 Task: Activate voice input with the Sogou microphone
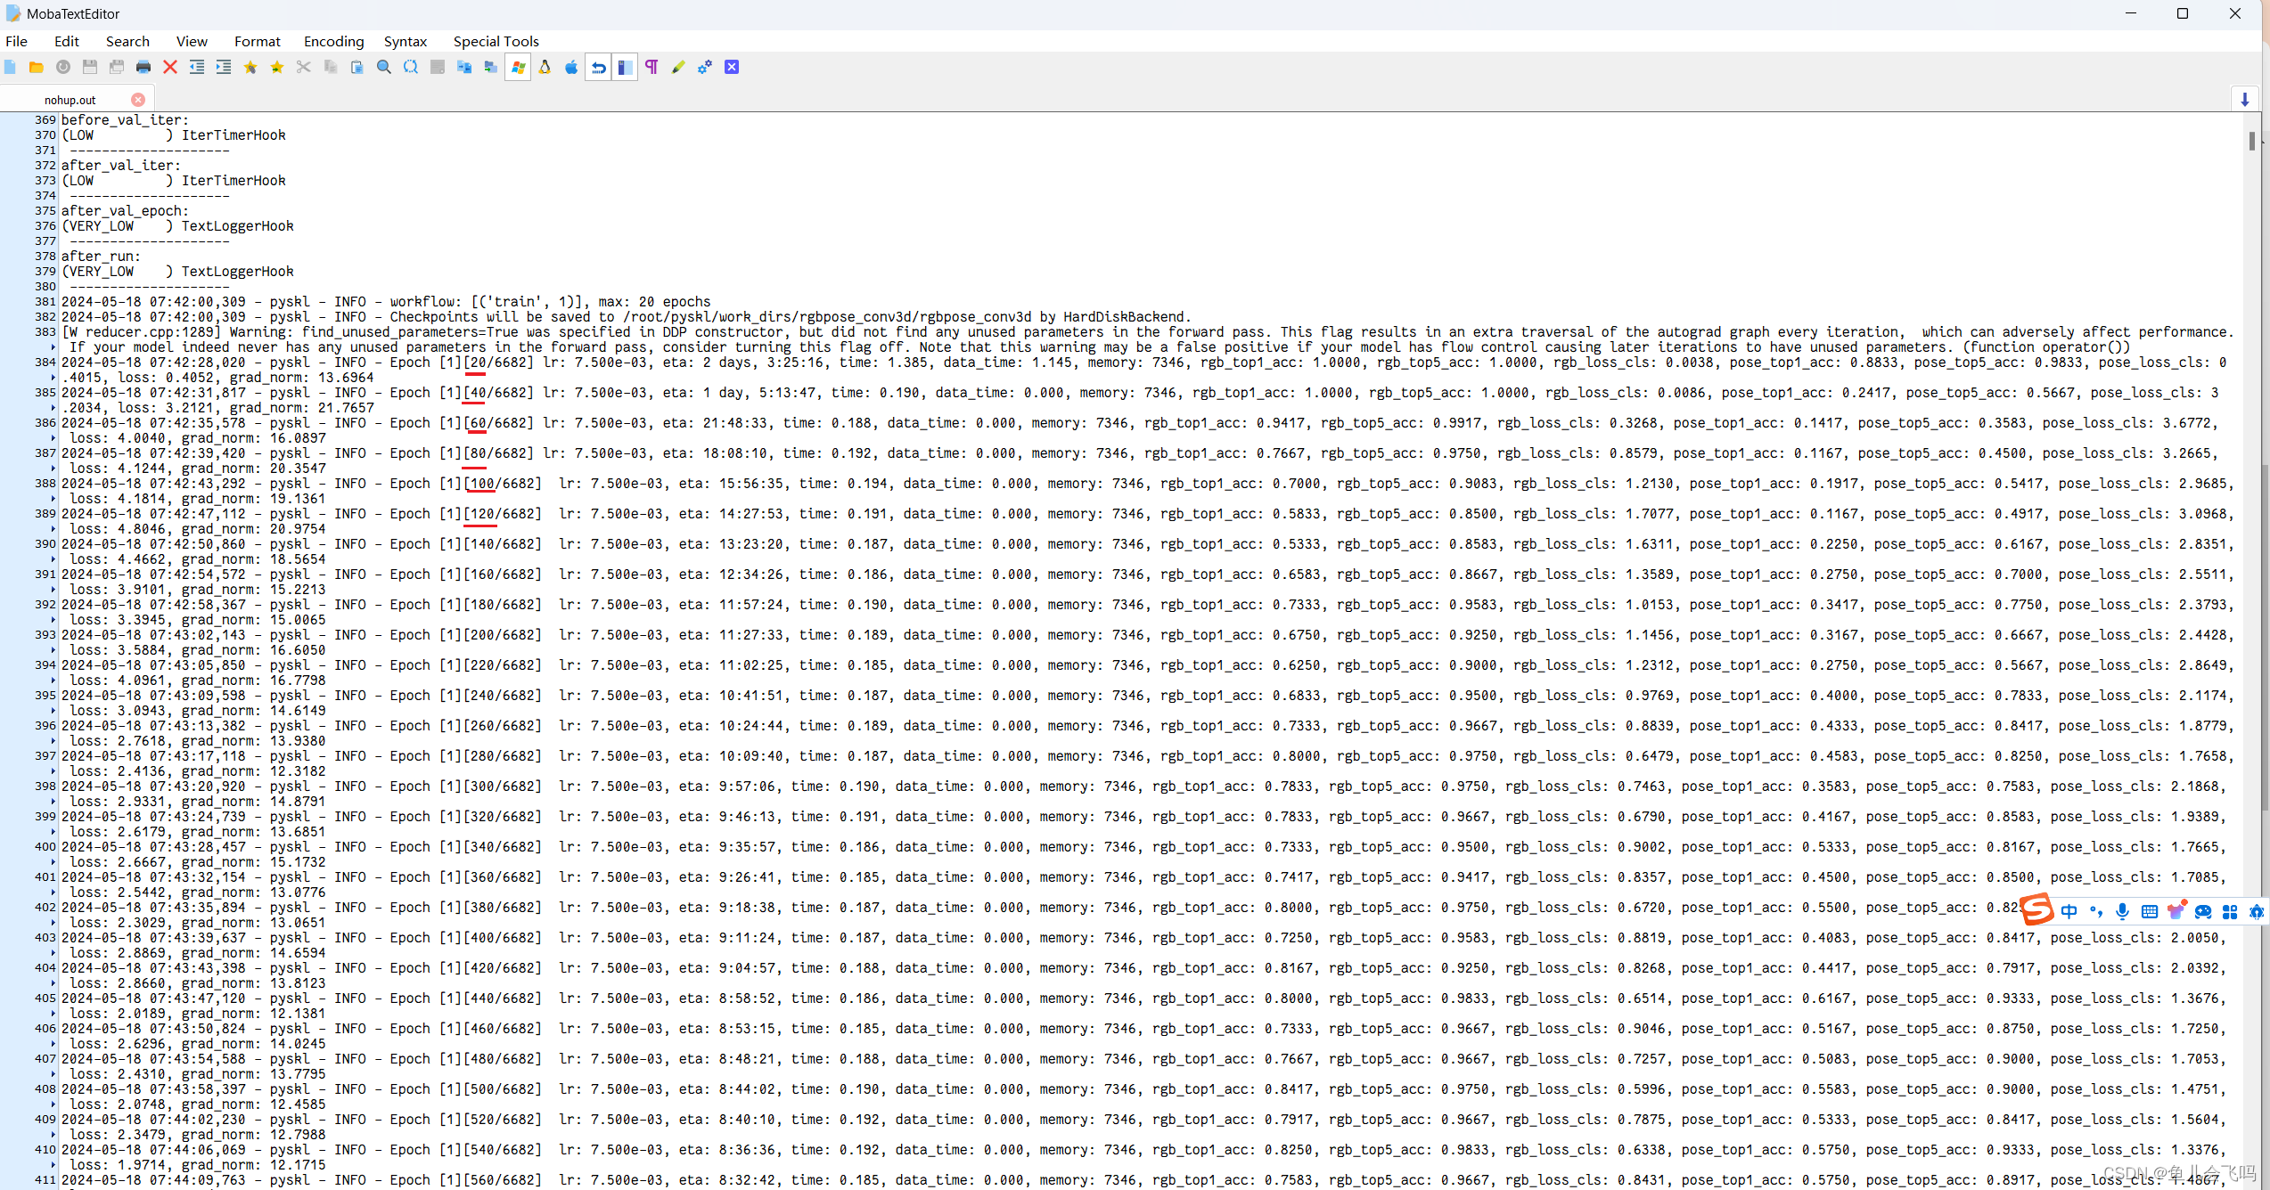pyautogui.click(x=2122, y=911)
